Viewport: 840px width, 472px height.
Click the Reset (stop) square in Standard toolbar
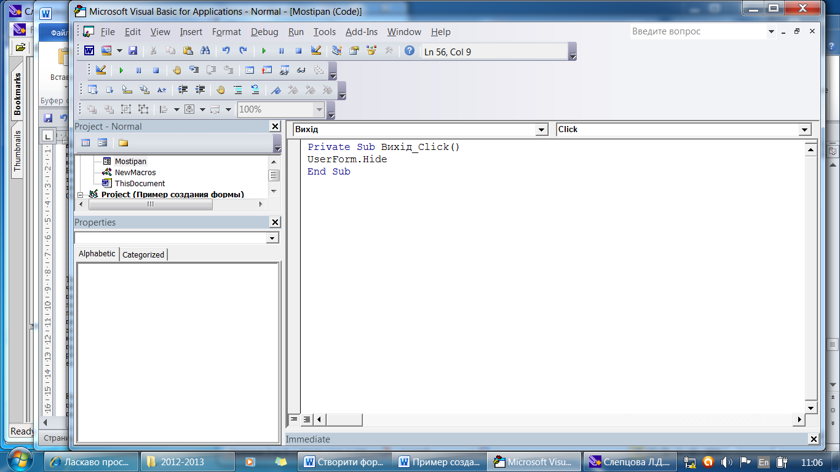click(299, 51)
